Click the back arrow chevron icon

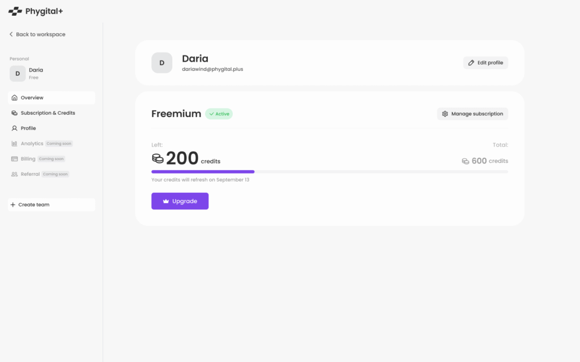(11, 35)
